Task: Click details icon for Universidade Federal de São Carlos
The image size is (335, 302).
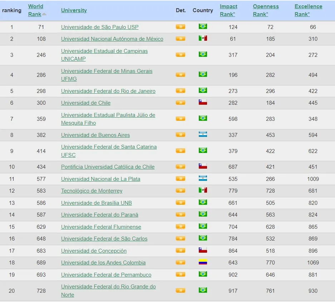Action: [181, 238]
